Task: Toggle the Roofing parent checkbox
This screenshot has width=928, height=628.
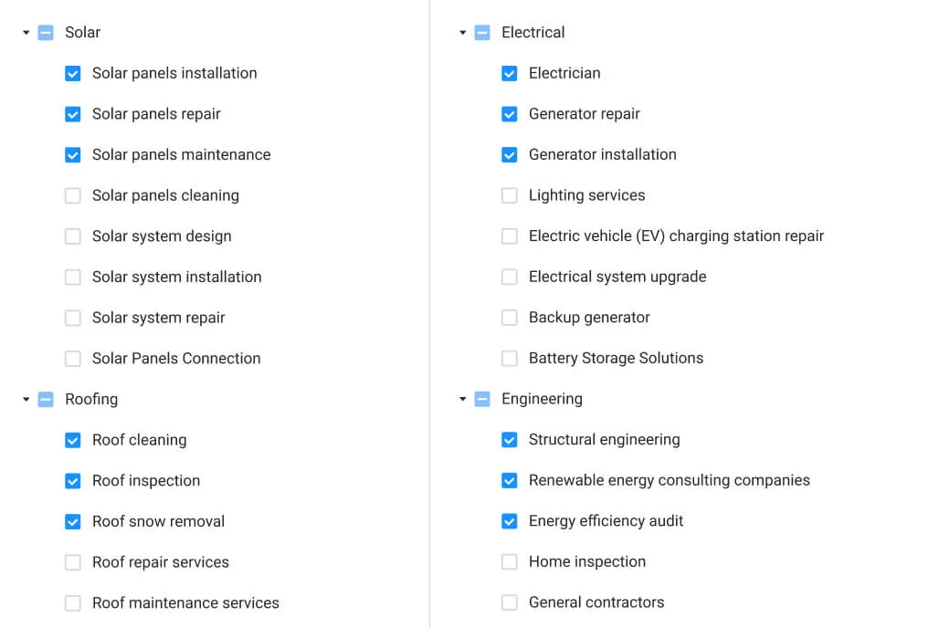Action: (x=46, y=400)
